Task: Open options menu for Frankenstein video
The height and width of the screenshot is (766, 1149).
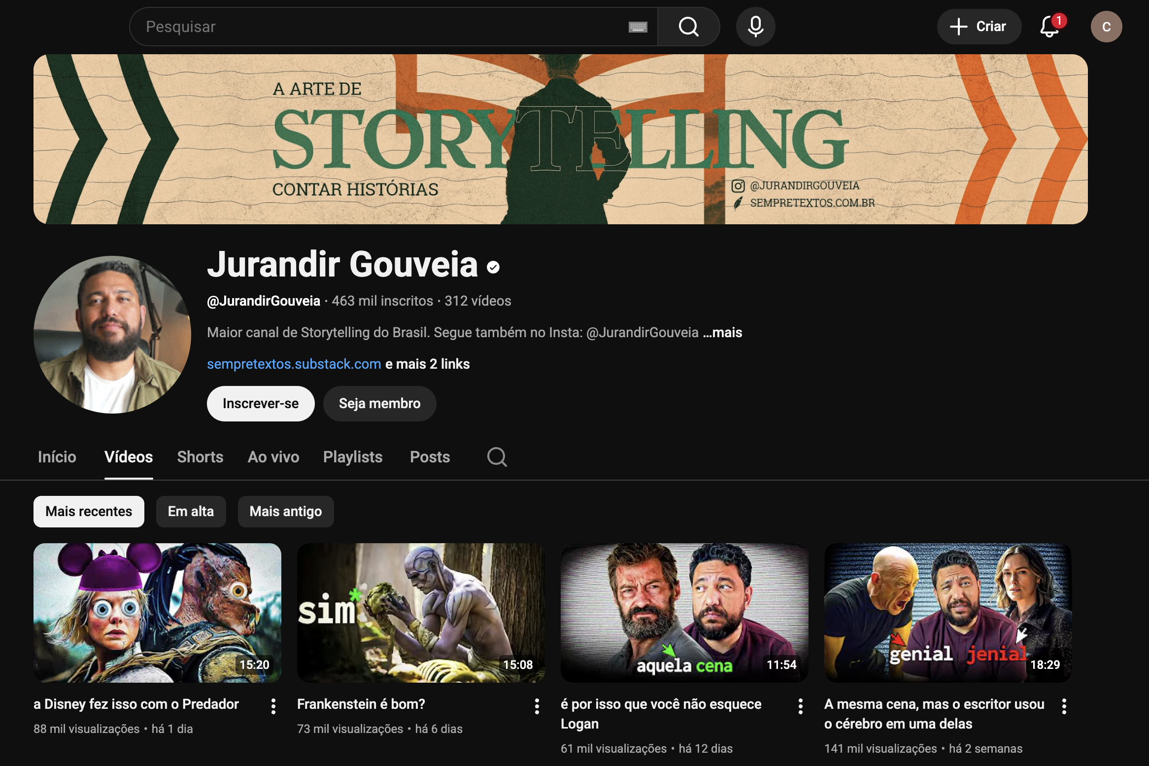Action: pyautogui.click(x=537, y=706)
